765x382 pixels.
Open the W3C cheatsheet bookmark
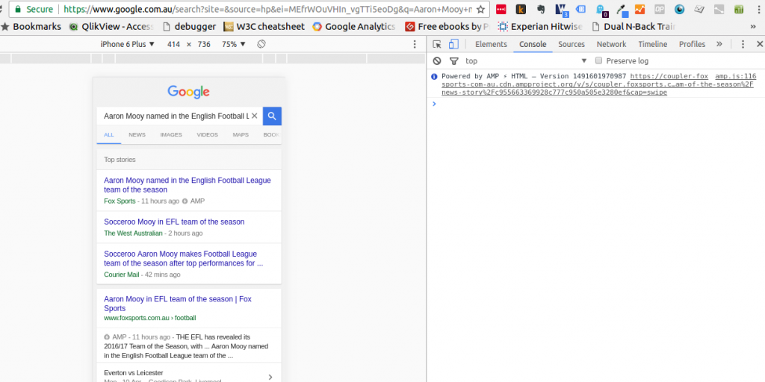coord(264,27)
